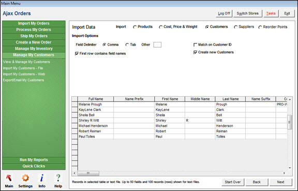This screenshot has width=298, height=191.
Task: Click the first name Melanie cell
Action: pyautogui.click(x=170, y=105)
